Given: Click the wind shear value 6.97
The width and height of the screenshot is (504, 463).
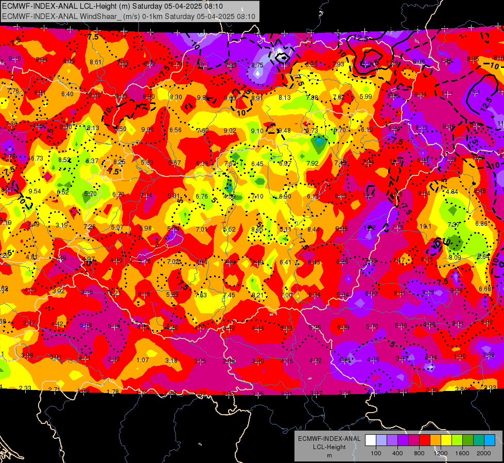Looking at the screenshot, I should coord(285,164).
